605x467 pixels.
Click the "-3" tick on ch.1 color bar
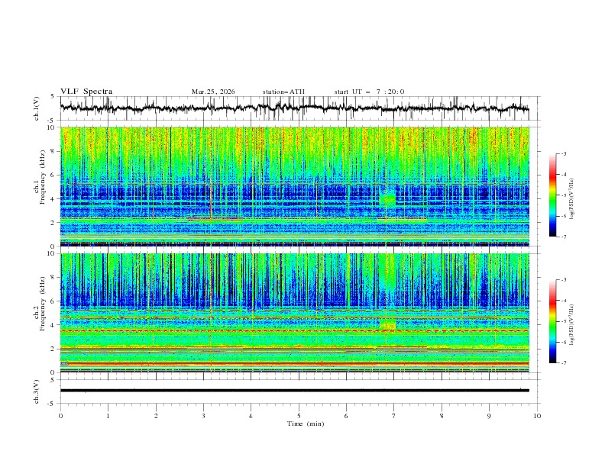point(564,153)
